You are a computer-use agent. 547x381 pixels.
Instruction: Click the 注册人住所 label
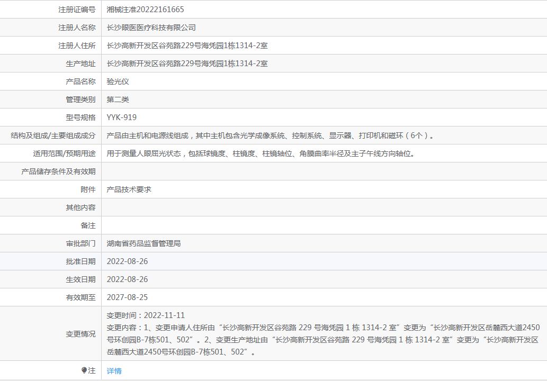[77, 46]
